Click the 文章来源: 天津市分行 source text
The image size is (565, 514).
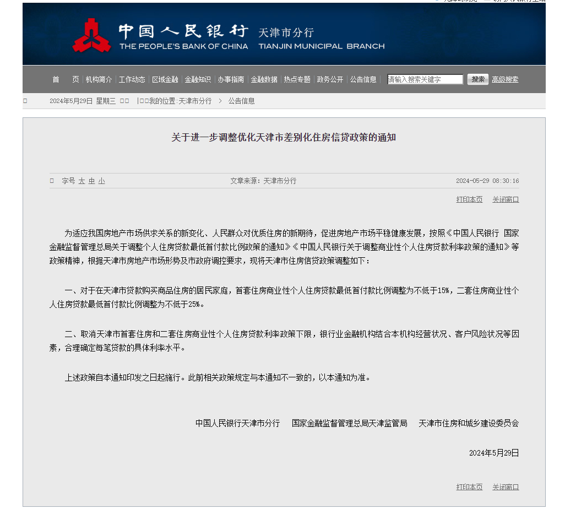pyautogui.click(x=263, y=181)
